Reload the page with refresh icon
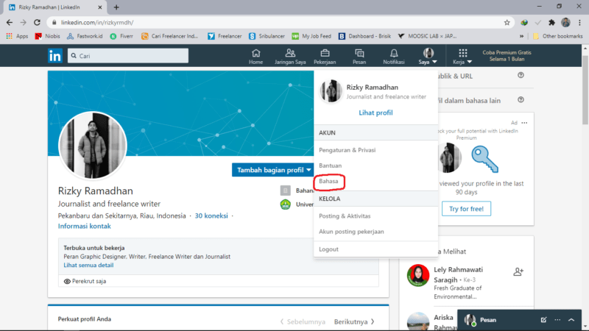Viewport: 589px width, 331px height. (37, 23)
